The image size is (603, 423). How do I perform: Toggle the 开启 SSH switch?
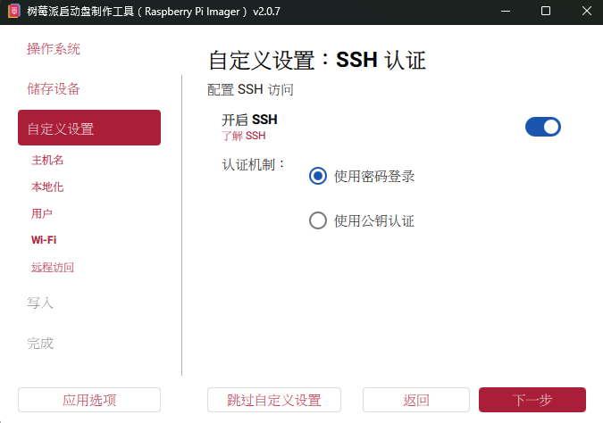tap(542, 127)
